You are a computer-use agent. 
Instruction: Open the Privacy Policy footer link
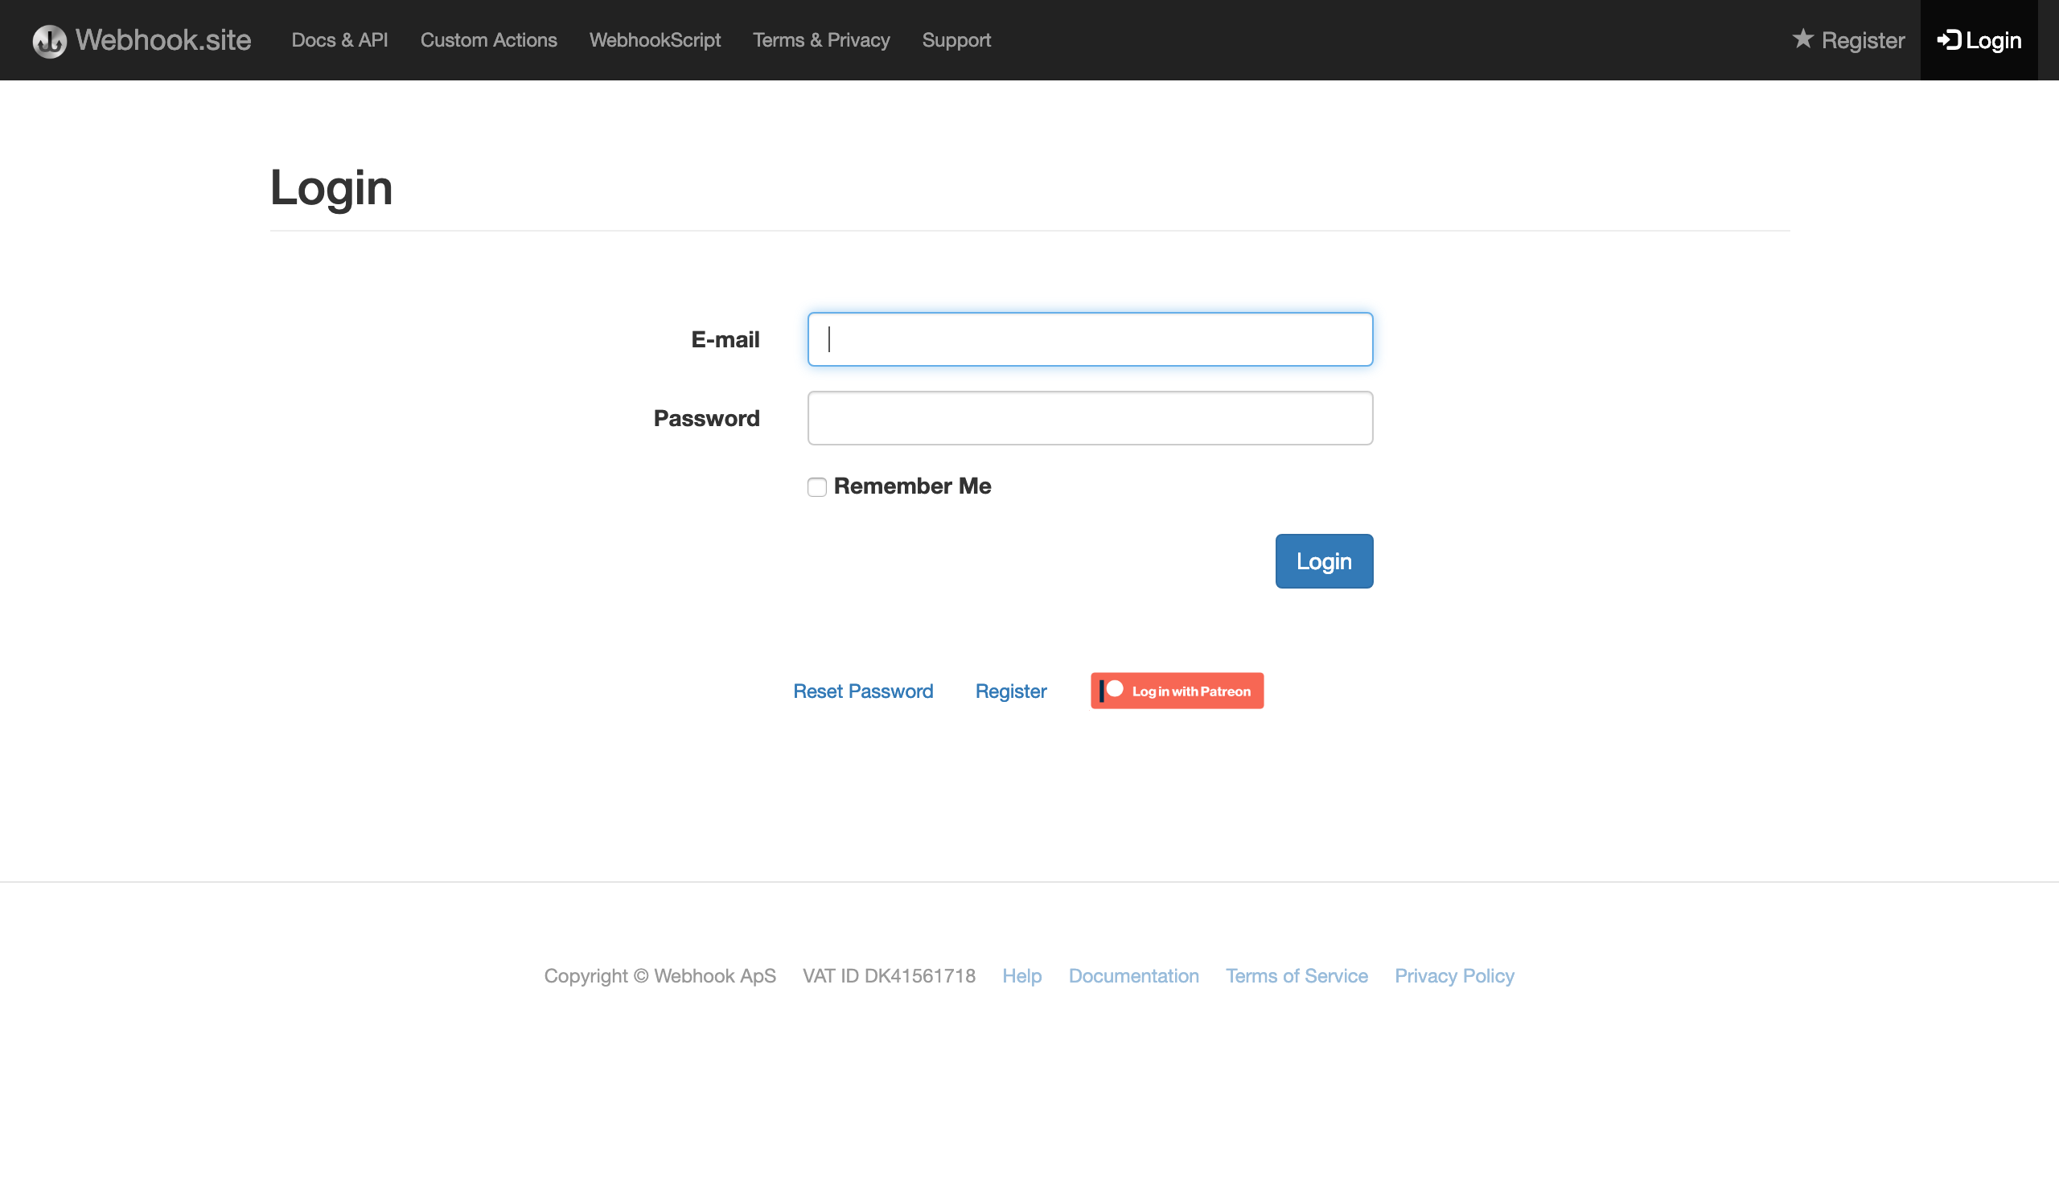pos(1453,976)
